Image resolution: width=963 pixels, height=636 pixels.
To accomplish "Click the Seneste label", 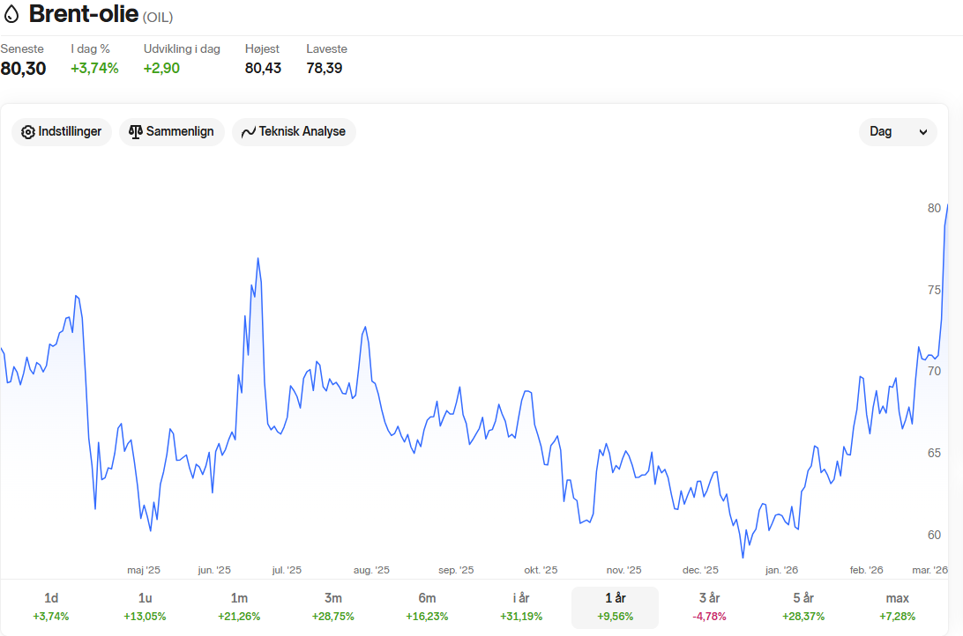I will (22, 49).
